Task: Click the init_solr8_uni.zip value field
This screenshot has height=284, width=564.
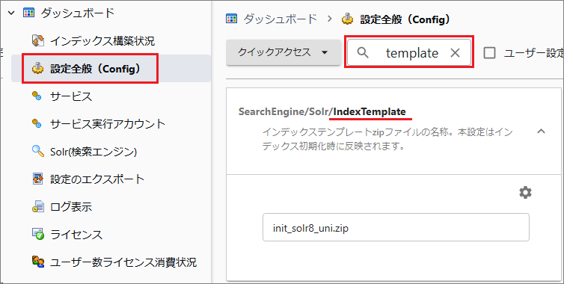Action: click(x=396, y=227)
